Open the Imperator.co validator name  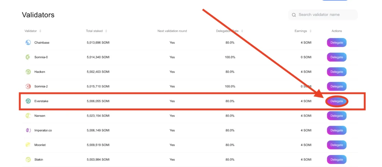click(43, 130)
